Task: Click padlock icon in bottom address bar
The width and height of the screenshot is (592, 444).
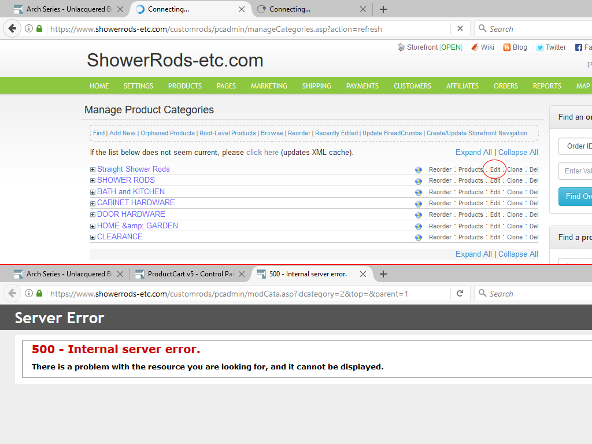Action: coord(39,293)
